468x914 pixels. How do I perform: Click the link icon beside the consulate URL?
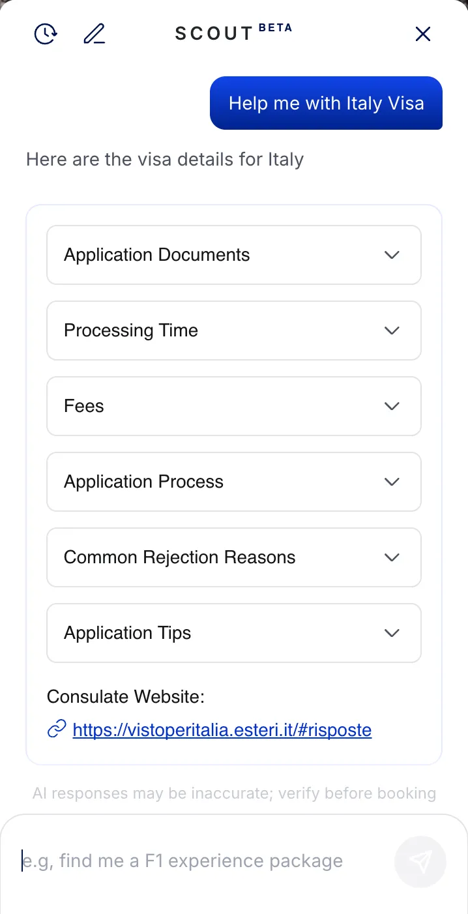click(x=57, y=730)
